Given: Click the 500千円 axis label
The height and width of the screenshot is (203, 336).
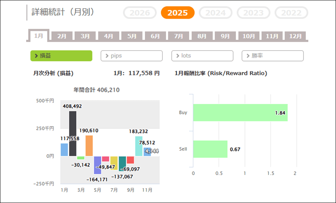Looking at the screenshot, I should pyautogui.click(x=45, y=101).
